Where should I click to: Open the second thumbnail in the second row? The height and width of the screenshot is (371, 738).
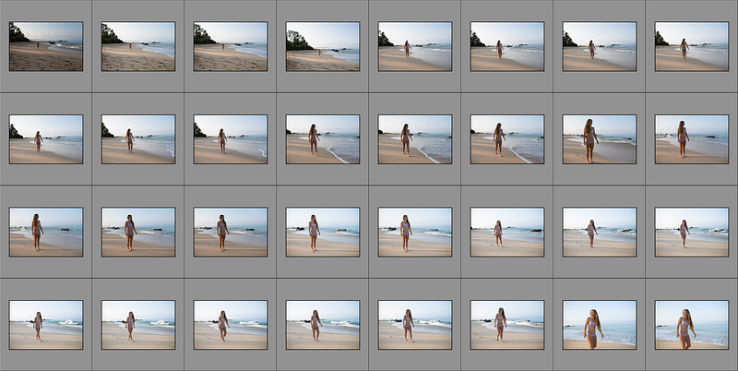(138, 139)
